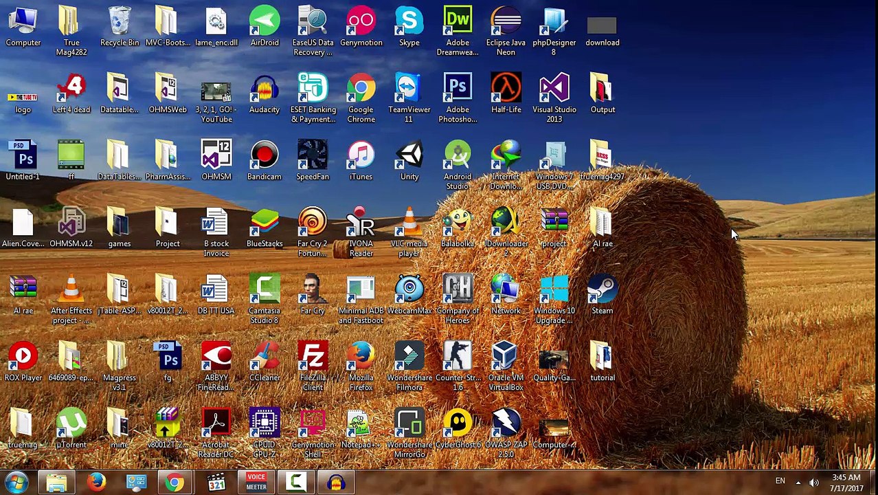Screen dimensions: 878x495
Task: Open the WebcamMax shortcut
Action: [x=409, y=295]
